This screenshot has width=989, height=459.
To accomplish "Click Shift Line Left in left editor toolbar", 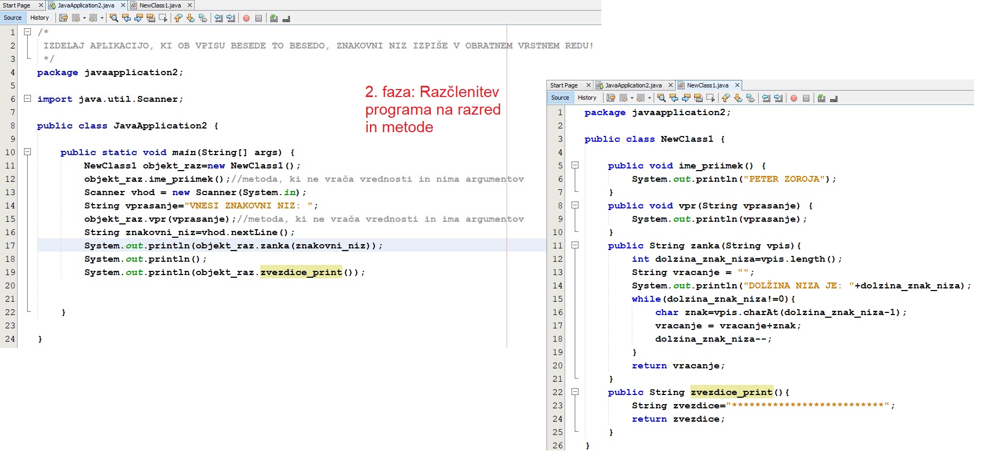I will click(219, 18).
